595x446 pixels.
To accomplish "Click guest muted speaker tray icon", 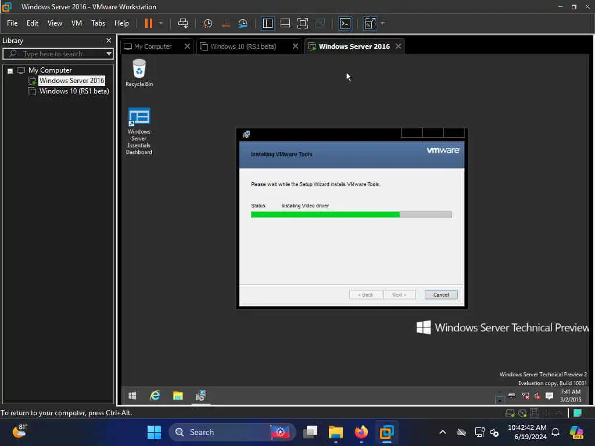I will pos(537,396).
